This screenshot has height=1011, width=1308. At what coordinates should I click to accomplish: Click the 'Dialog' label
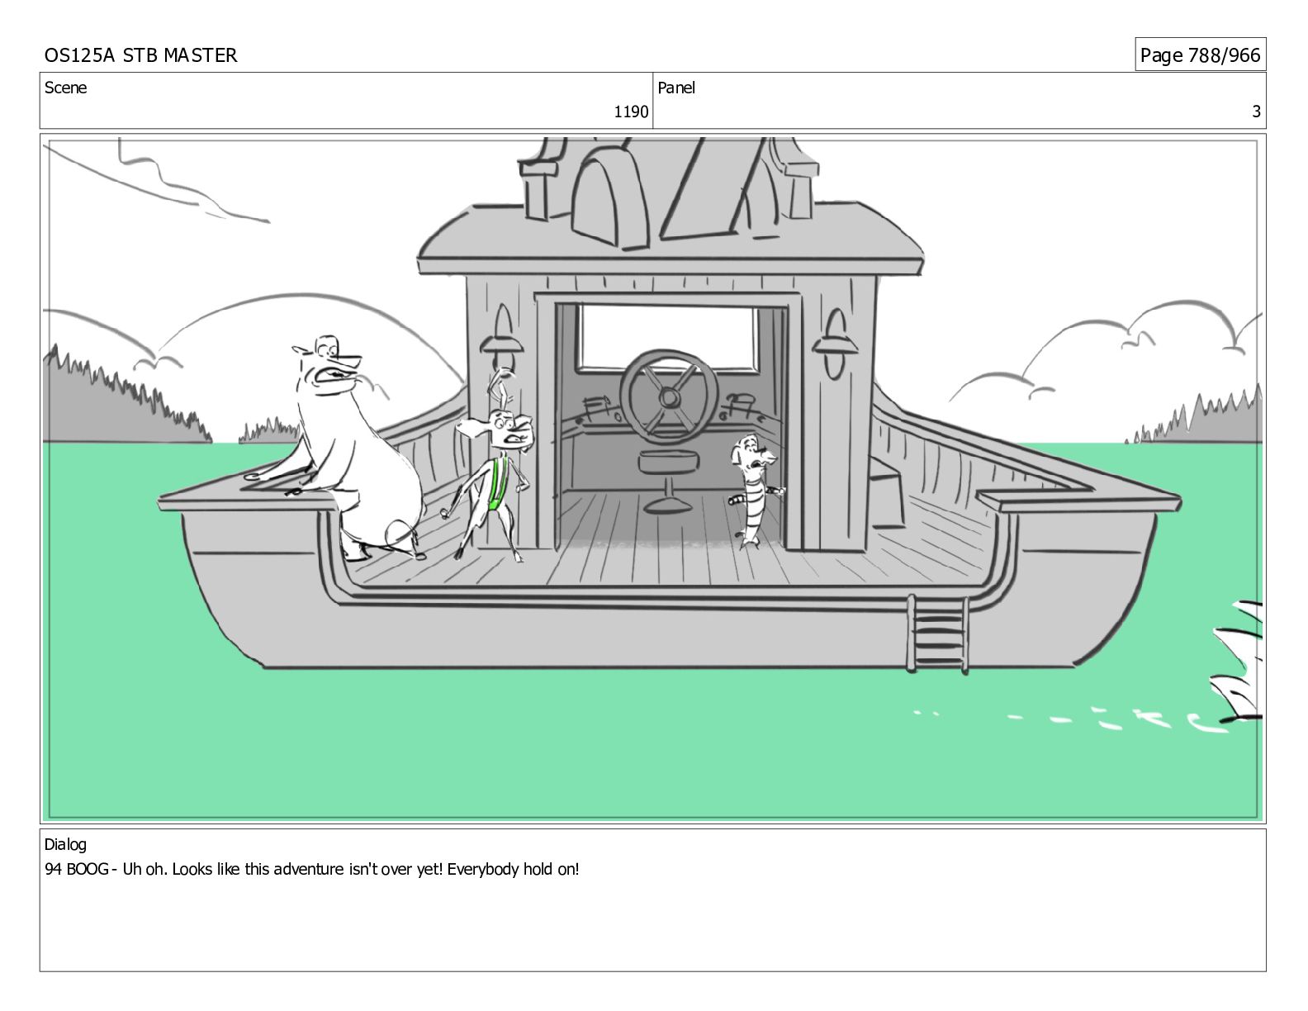click(65, 845)
